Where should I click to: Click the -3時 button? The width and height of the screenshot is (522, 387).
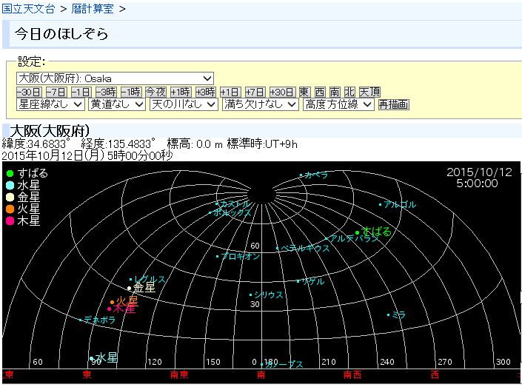click(106, 92)
